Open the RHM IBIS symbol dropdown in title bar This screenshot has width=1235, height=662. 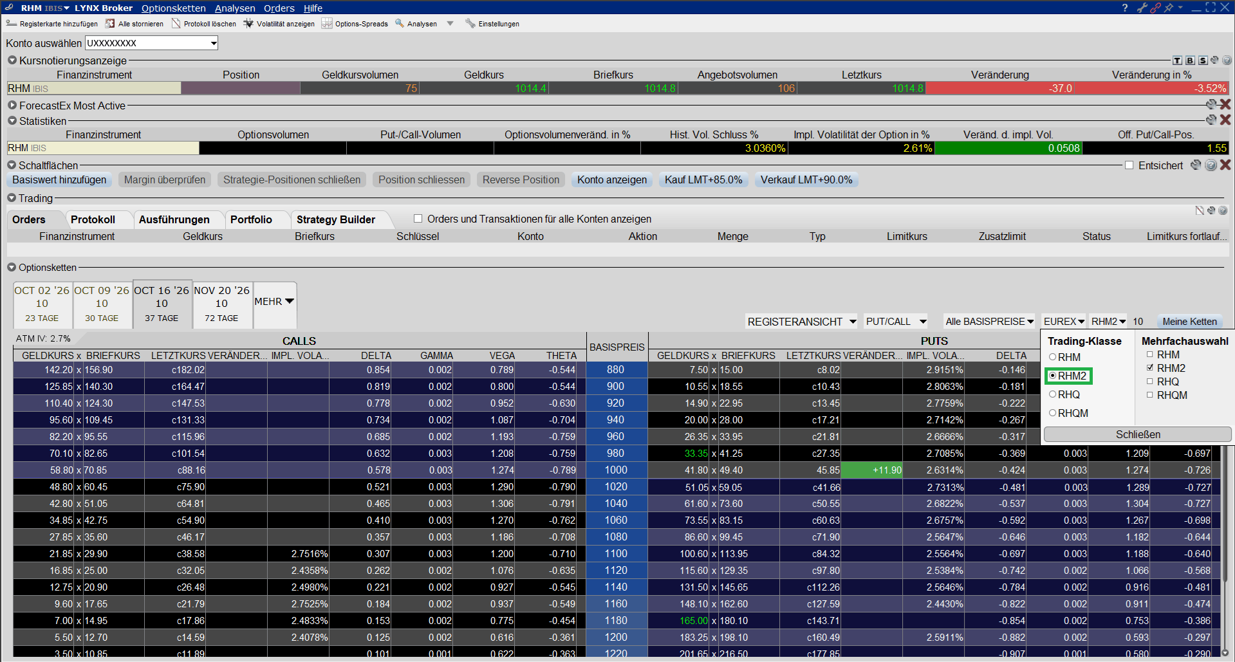click(x=66, y=8)
